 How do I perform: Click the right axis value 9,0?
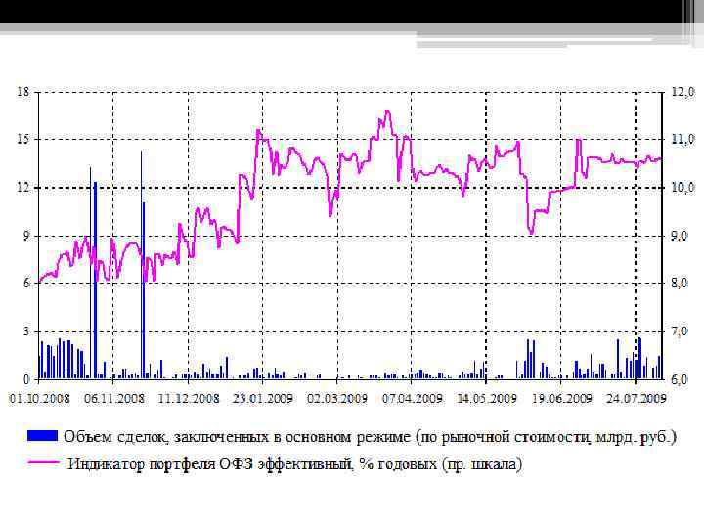[x=680, y=236]
